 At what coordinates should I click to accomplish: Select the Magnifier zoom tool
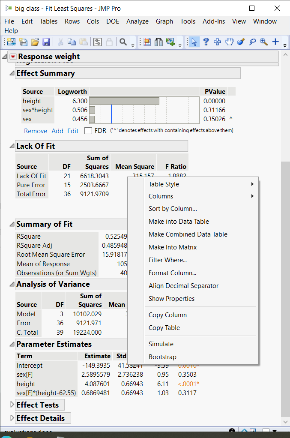tap(264, 42)
